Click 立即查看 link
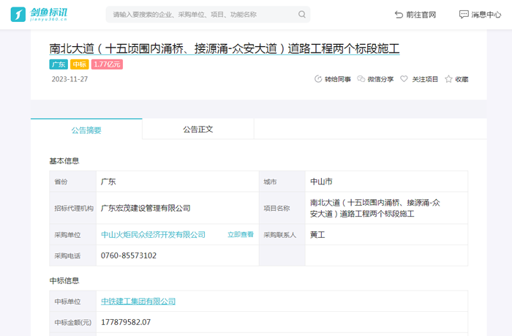The image size is (512, 336). pos(240,234)
